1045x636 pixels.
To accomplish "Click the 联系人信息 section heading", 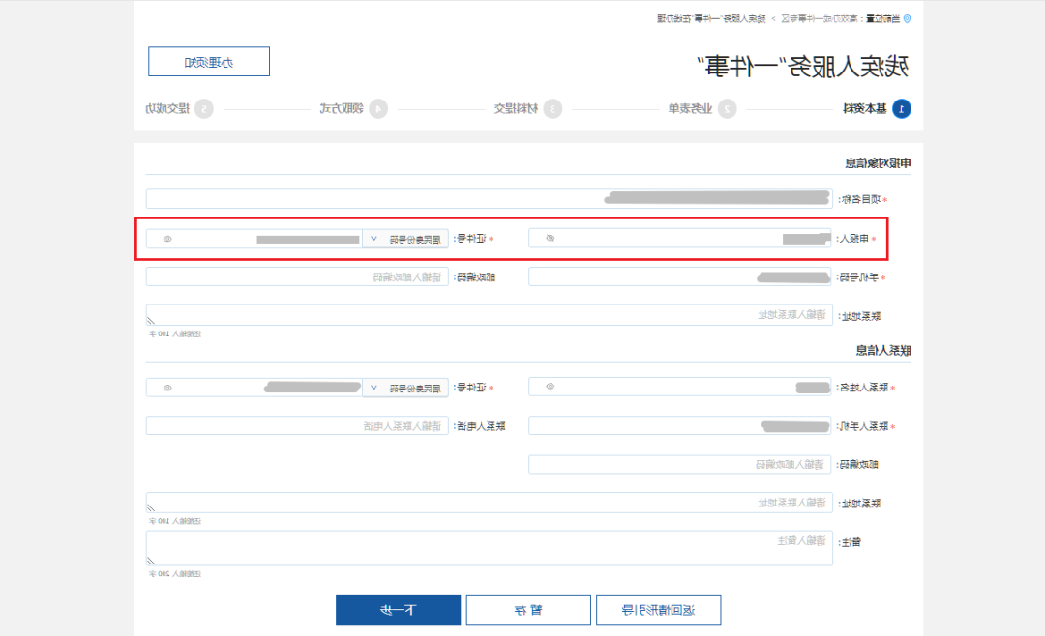I will coord(883,350).
